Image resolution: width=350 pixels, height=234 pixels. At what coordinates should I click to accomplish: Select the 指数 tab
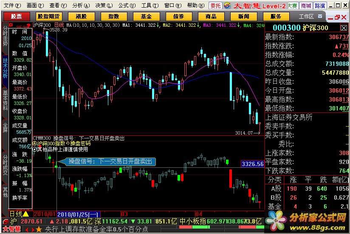[x=114, y=16]
